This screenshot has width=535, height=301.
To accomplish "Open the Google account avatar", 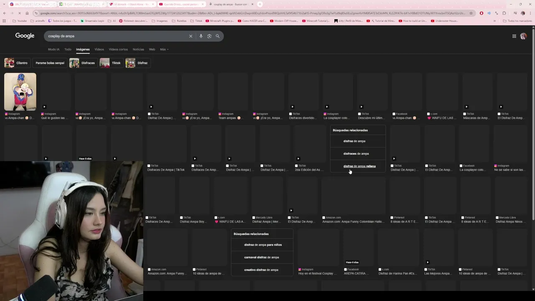I will [x=523, y=36].
